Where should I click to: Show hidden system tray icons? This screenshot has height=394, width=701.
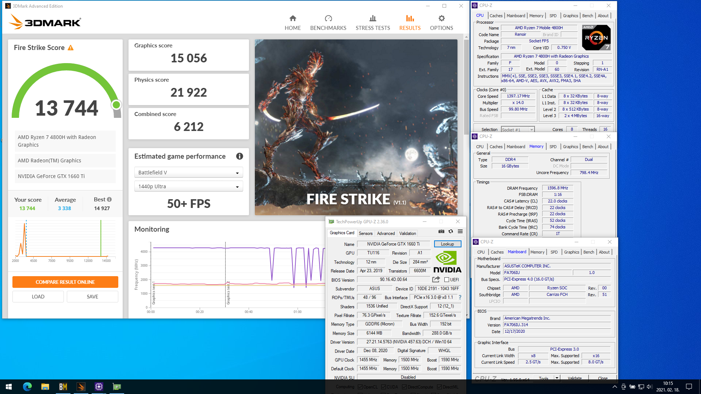614,387
